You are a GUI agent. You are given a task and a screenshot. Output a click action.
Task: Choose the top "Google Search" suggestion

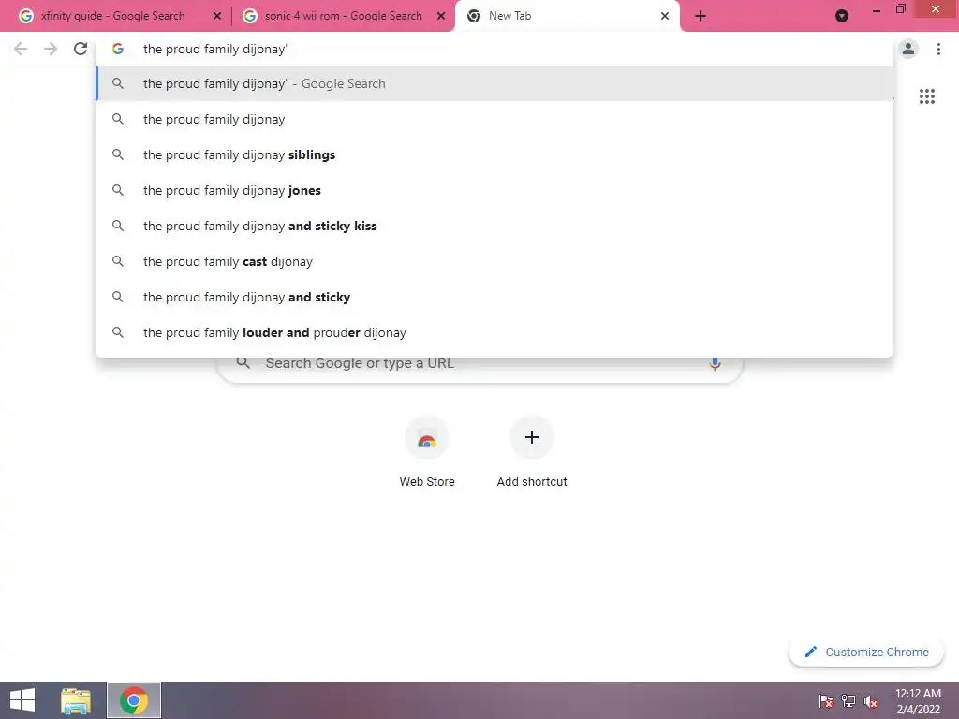click(x=494, y=83)
